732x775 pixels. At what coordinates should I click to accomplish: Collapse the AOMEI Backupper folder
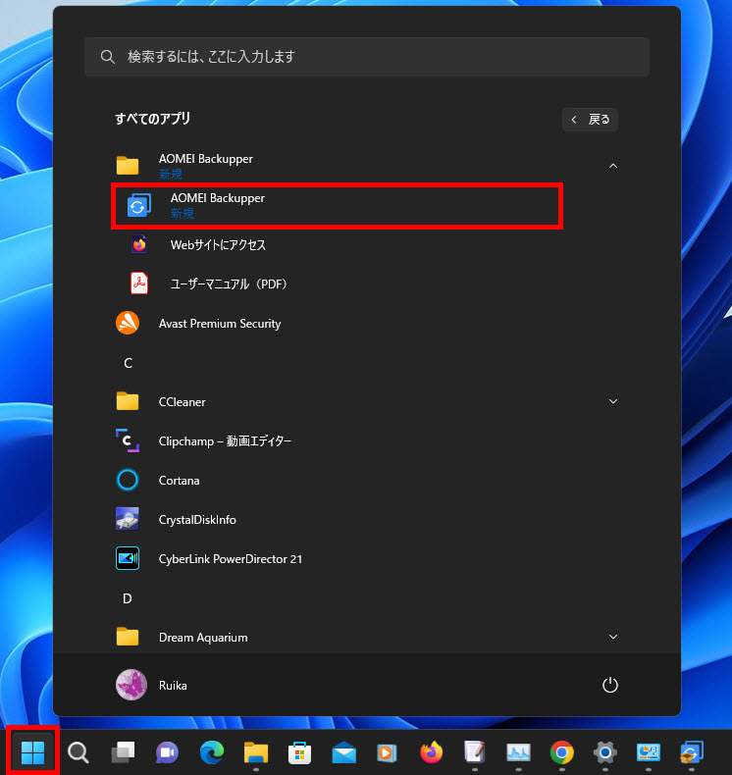tap(612, 166)
